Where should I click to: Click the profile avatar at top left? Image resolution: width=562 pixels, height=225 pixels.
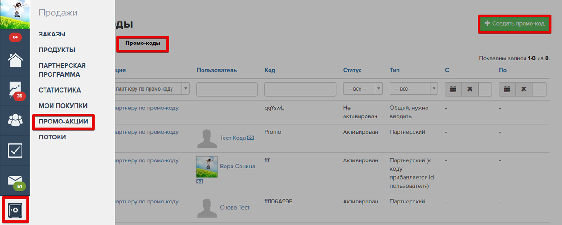[15, 15]
